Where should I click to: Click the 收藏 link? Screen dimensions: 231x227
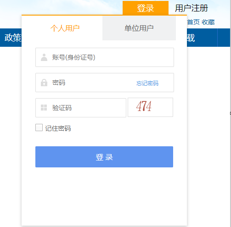click(208, 22)
